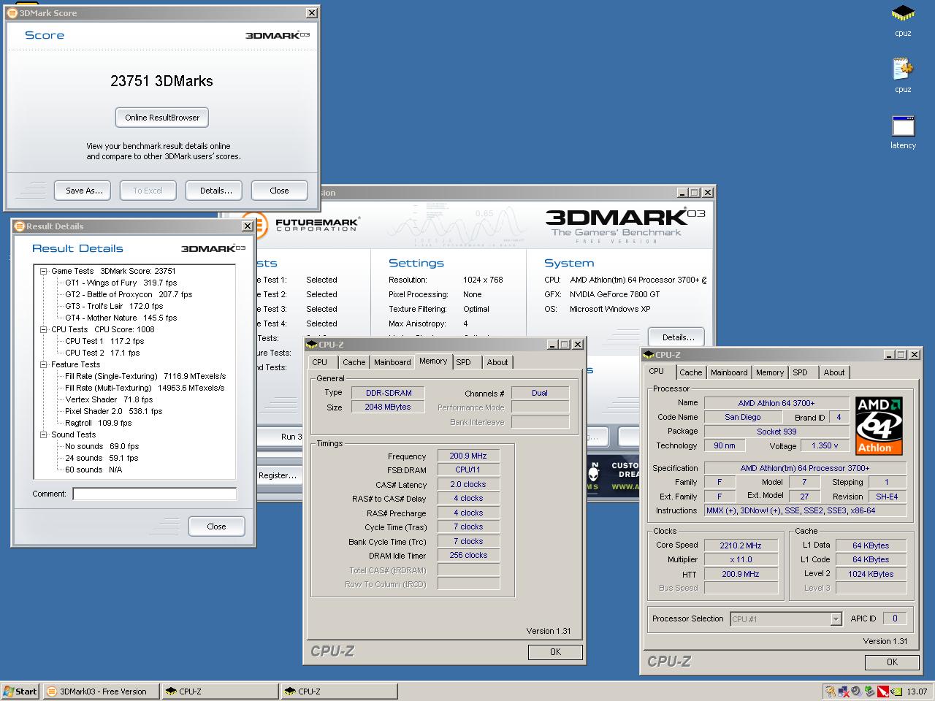Select Ragtroll result row
Viewport: 935px width, 701px height.
point(98,423)
